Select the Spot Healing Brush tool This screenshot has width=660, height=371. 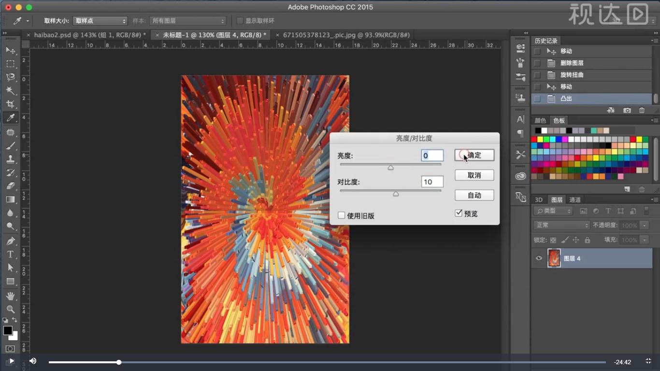10,132
